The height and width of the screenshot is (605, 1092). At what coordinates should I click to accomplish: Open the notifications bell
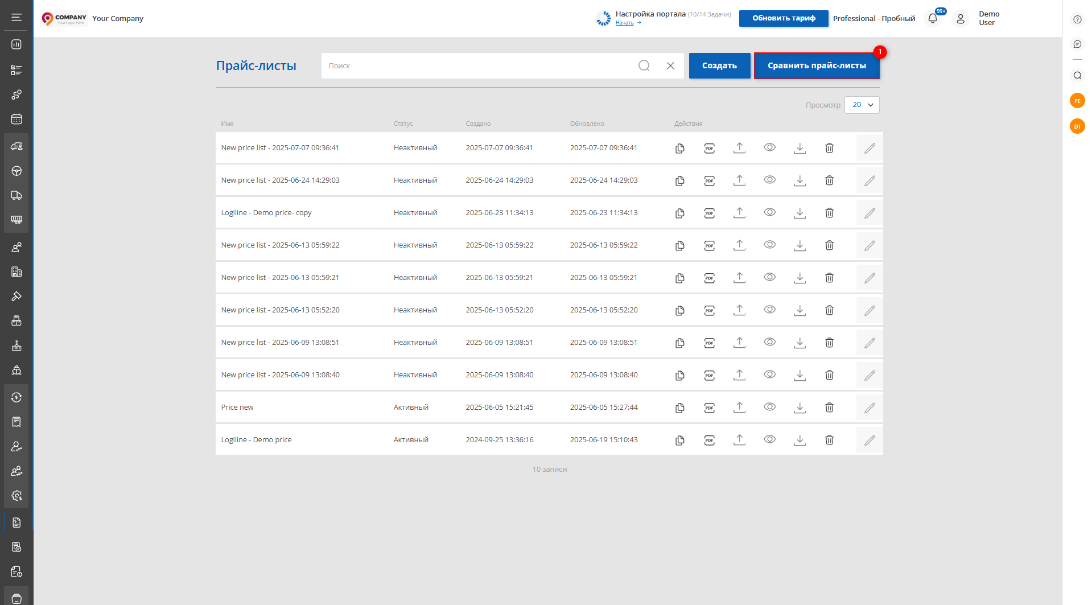(x=933, y=18)
